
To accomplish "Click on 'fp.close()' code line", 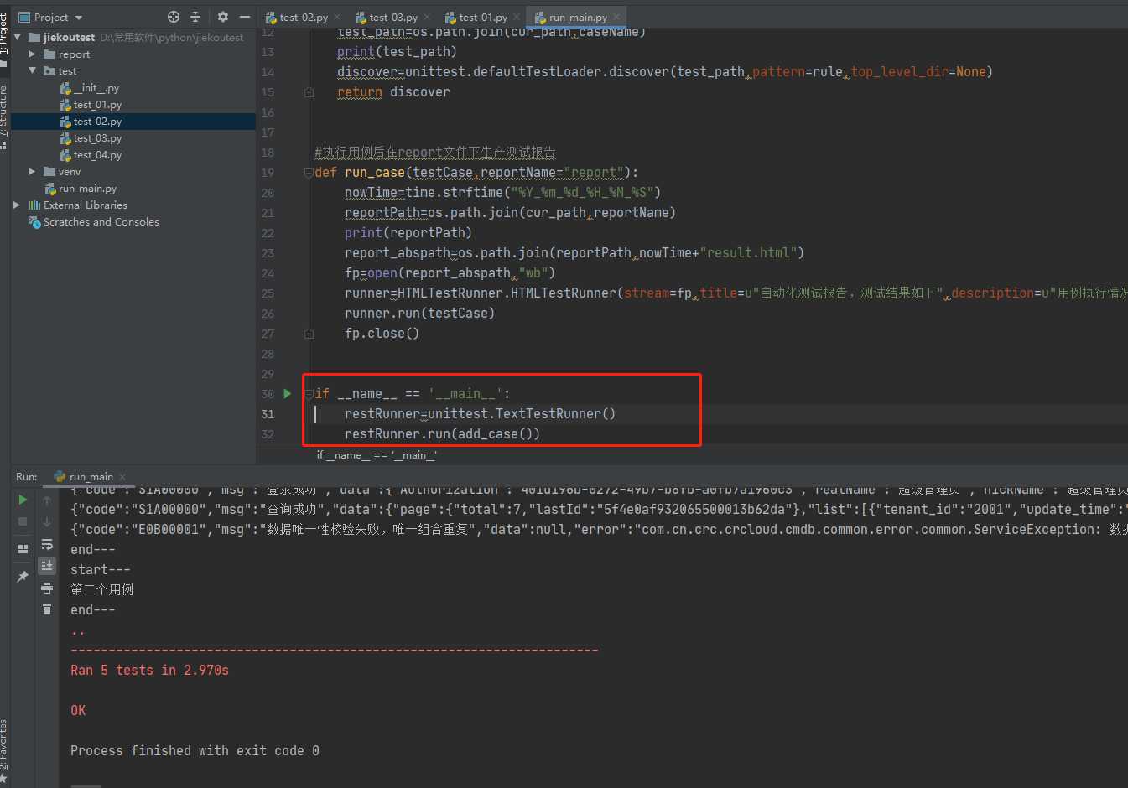I will coord(382,333).
